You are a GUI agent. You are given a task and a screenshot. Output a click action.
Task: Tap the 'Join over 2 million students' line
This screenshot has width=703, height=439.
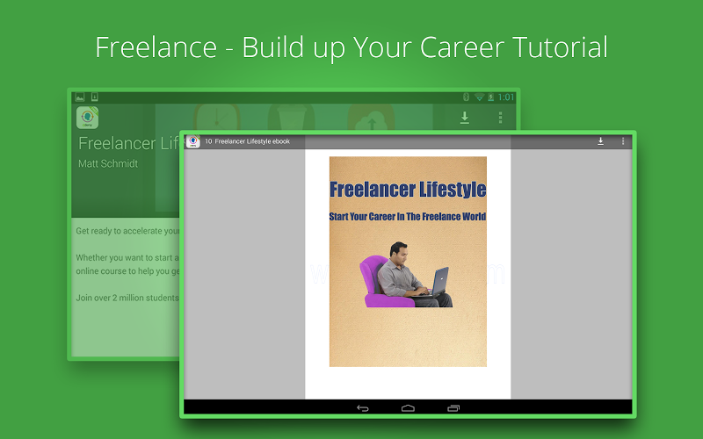coord(127,298)
